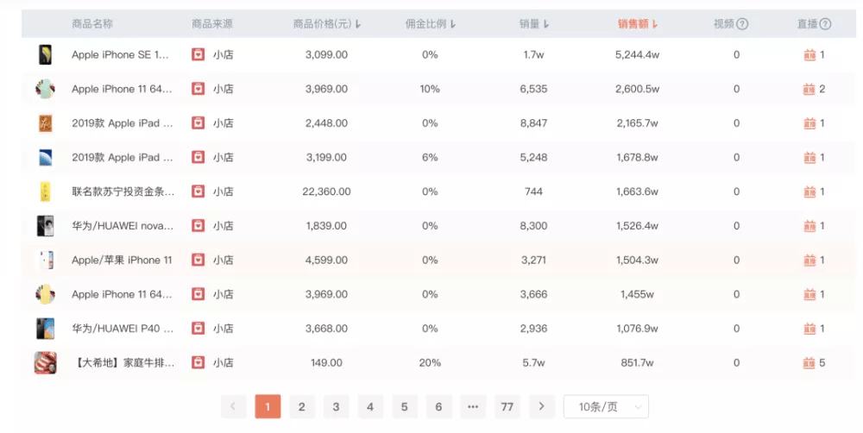The height and width of the screenshot is (433, 863).
Task: Open livestream icon for iPhone SE row
Action: (809, 54)
